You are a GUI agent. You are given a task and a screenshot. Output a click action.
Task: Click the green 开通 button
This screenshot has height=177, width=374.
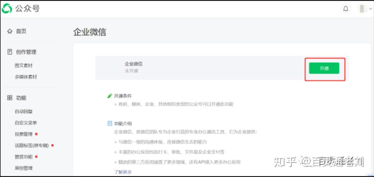324,68
